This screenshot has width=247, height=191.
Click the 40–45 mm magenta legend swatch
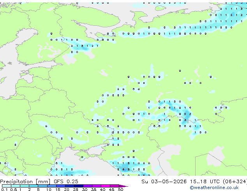(x=106, y=186)
